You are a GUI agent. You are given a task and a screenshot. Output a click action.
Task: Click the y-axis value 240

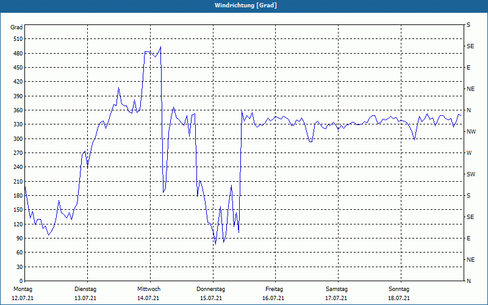(x=18, y=167)
